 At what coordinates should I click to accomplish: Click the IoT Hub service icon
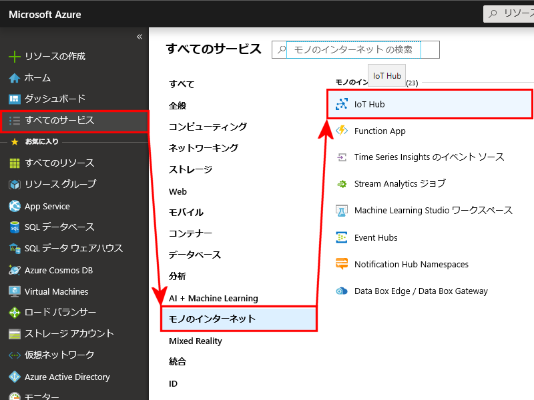click(342, 104)
